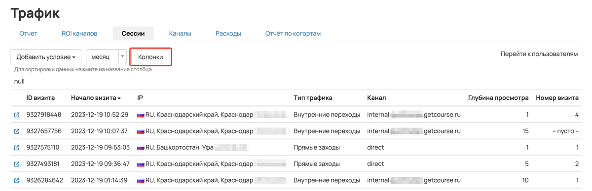Click visit ID 9326284642

[44, 181]
